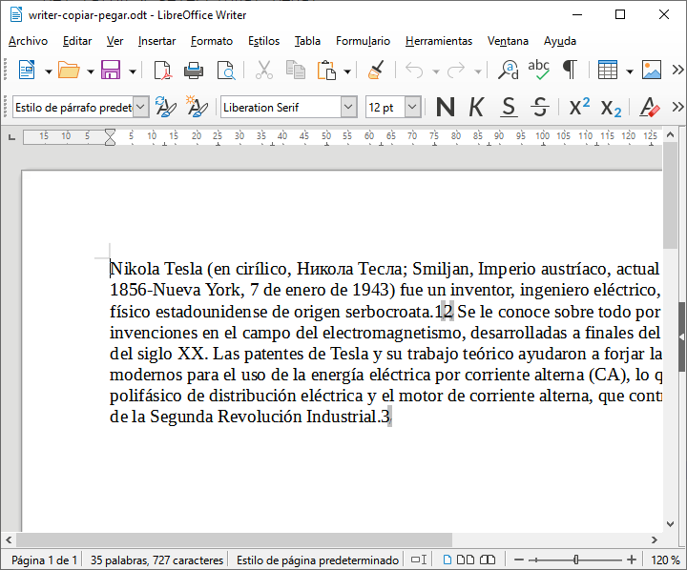
Task: Expand the Undo history dropdown arrow
Action: tap(436, 71)
